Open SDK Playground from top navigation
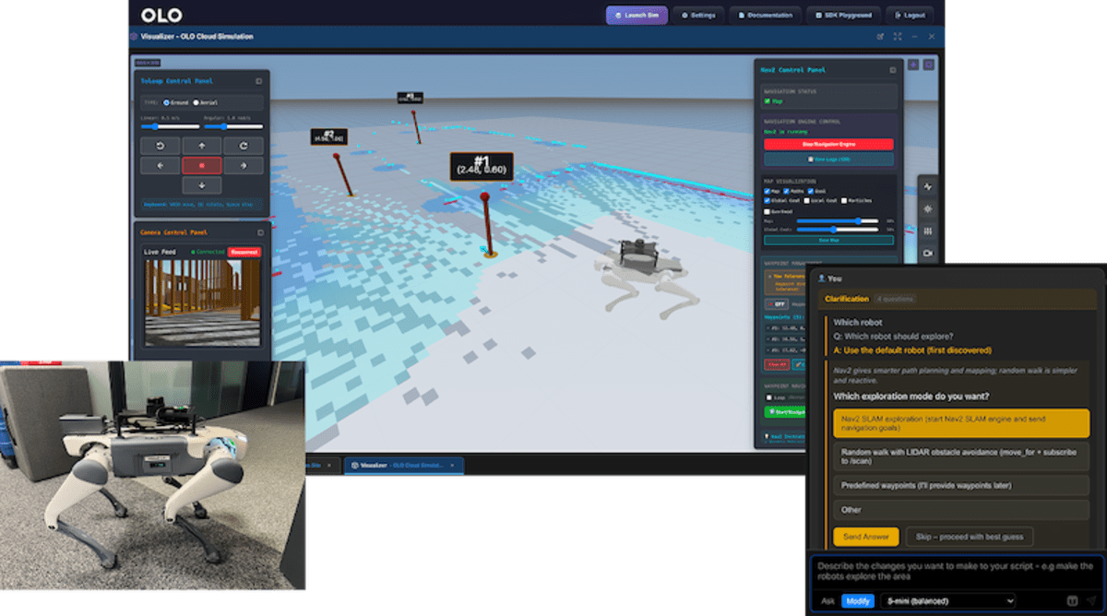This screenshot has width=1107, height=616. [x=842, y=15]
